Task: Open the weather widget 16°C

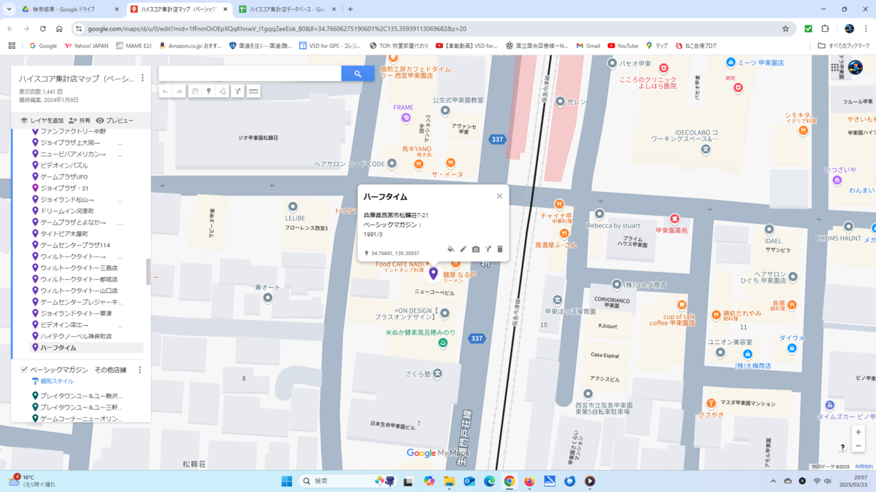Action: pyautogui.click(x=34, y=481)
